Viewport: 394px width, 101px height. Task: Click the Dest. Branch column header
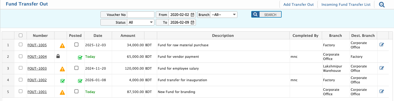[x=363, y=36]
